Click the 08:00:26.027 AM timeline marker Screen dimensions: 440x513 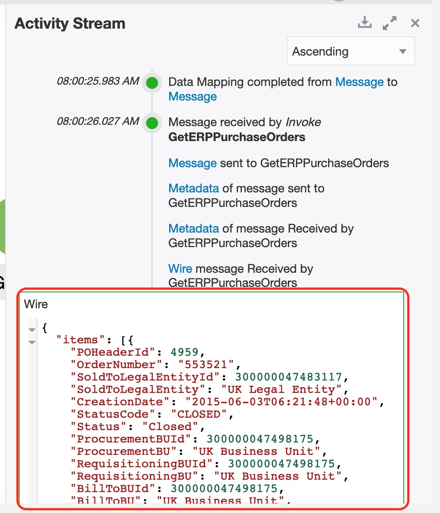(152, 123)
